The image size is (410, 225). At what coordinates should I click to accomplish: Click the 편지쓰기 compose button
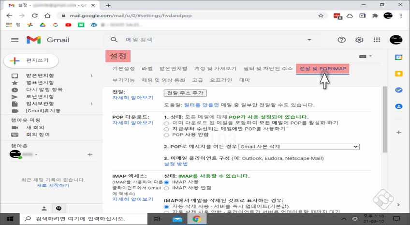click(x=31, y=60)
